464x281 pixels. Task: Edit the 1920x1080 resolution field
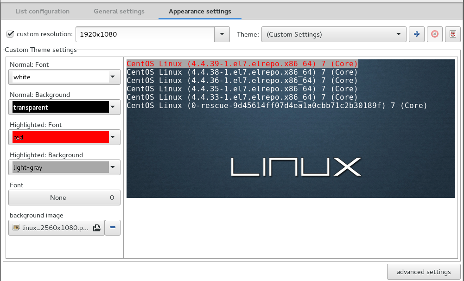point(145,34)
